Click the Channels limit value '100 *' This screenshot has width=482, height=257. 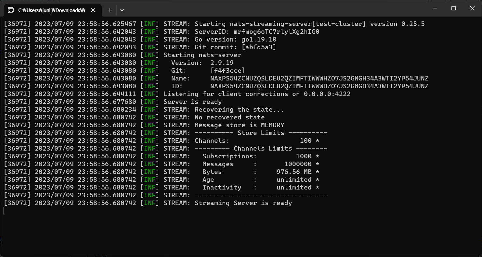coord(310,141)
